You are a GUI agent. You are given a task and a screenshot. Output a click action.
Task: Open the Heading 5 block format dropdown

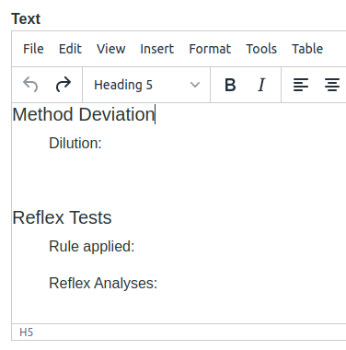(x=146, y=85)
